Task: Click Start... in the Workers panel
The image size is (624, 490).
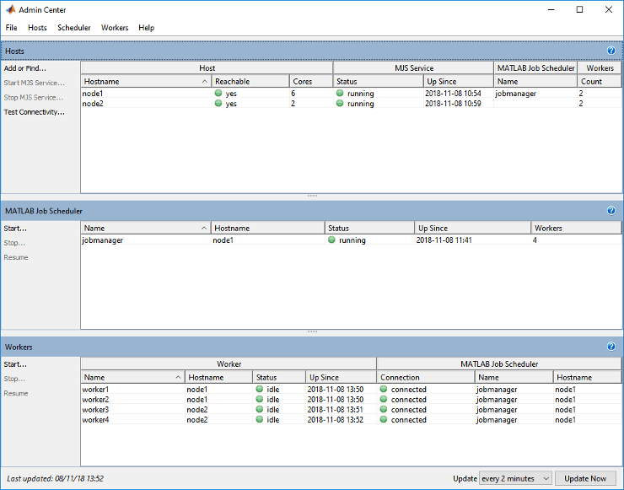Action: pyautogui.click(x=15, y=364)
